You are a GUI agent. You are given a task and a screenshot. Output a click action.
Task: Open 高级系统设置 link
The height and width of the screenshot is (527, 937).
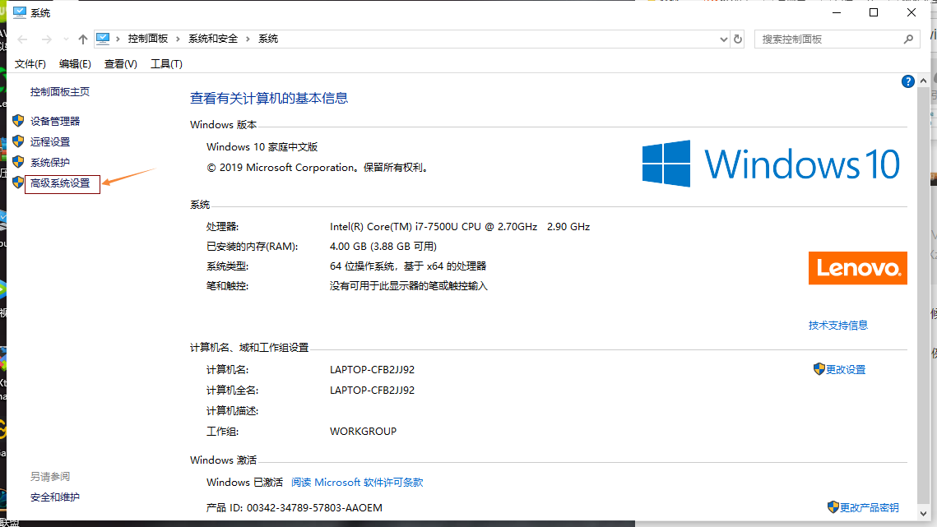pos(60,183)
